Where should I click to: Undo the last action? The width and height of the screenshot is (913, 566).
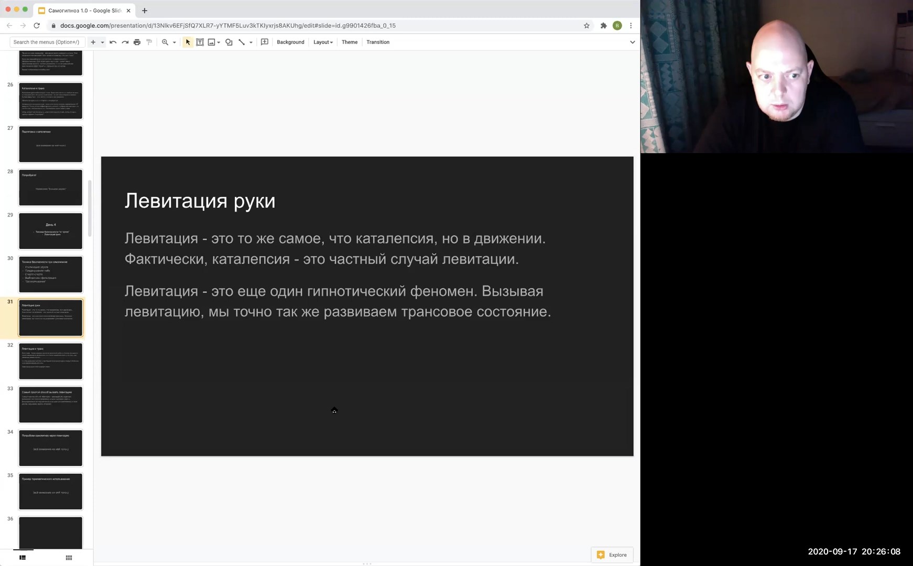tap(113, 42)
